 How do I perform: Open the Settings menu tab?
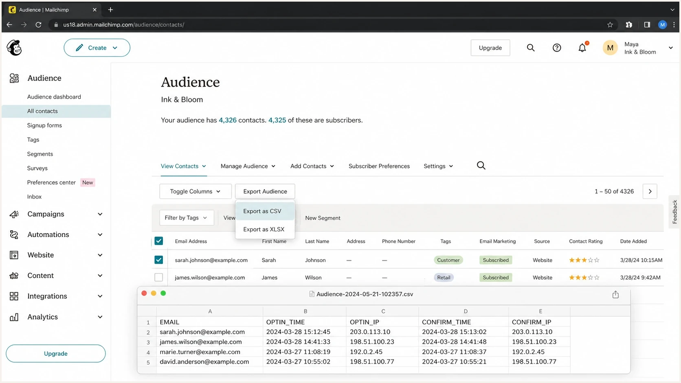click(x=438, y=166)
